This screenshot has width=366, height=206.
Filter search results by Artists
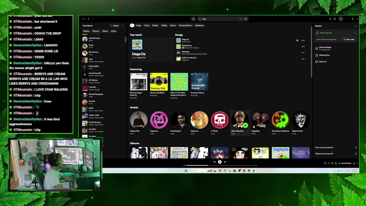[x=147, y=25]
